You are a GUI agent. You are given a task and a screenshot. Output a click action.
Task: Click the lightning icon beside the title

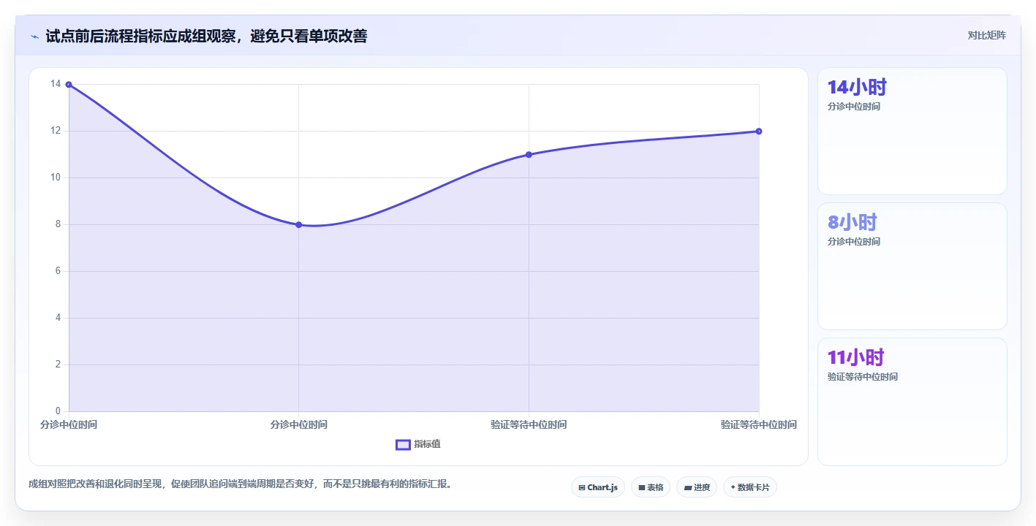(x=34, y=36)
